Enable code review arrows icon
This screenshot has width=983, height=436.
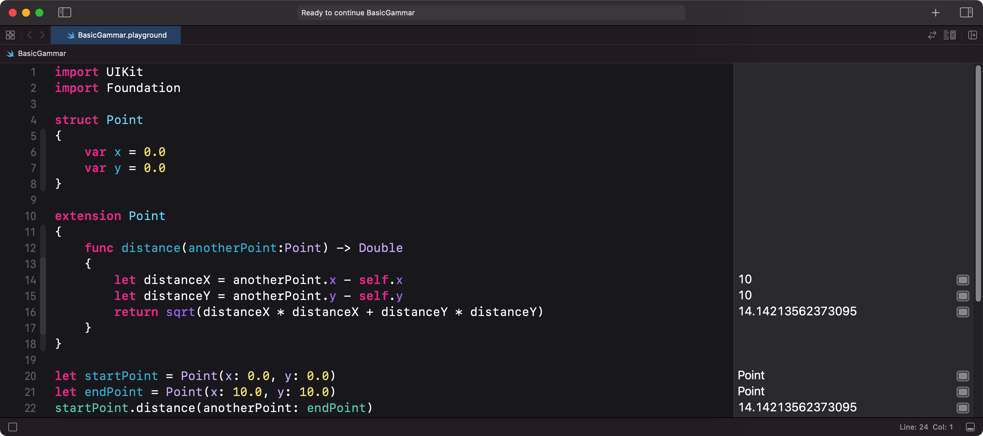(932, 35)
